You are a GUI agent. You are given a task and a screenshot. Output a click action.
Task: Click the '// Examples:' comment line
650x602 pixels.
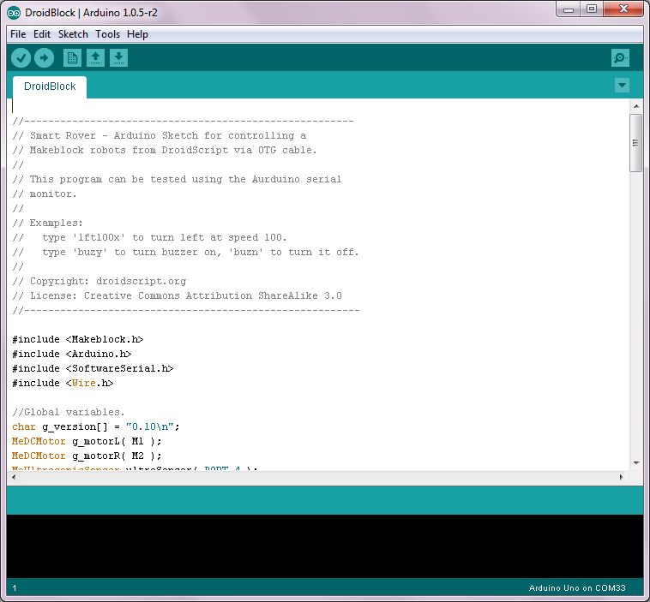48,223
